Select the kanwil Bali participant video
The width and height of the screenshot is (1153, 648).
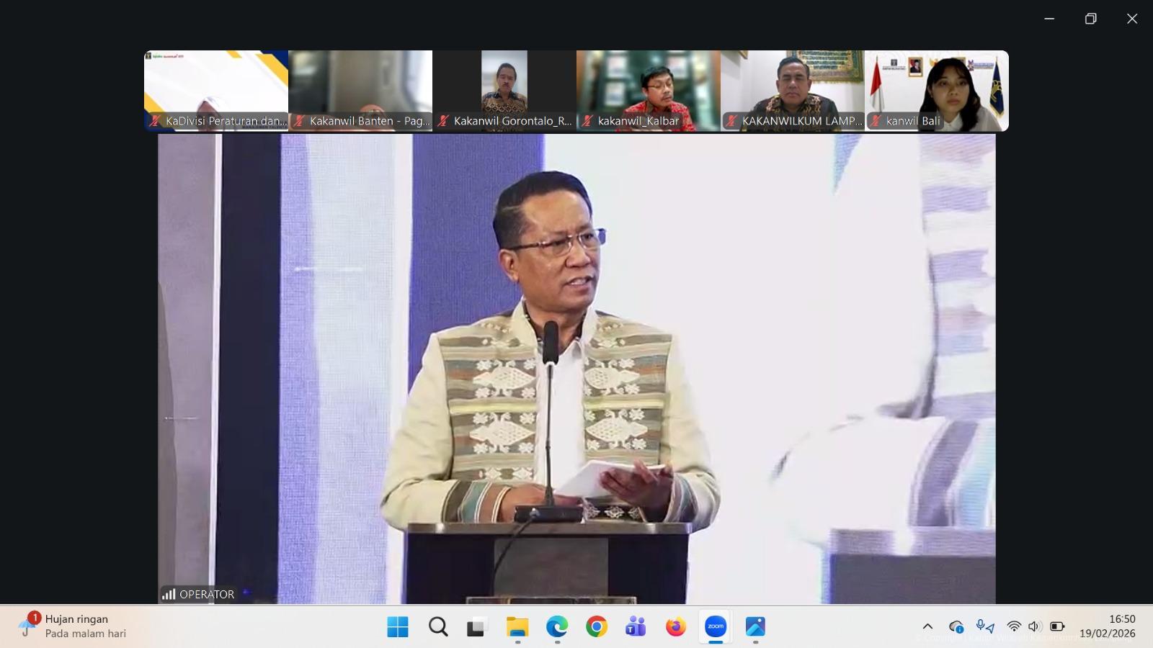coord(937,90)
